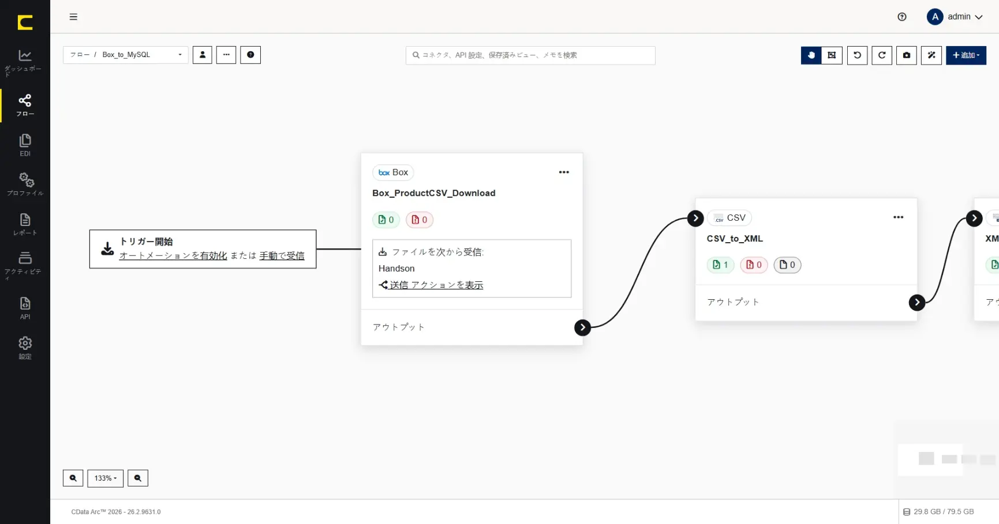Click the CSV_to_XML red error count badge
Viewport: 999px width, 524px height.
tap(754, 265)
